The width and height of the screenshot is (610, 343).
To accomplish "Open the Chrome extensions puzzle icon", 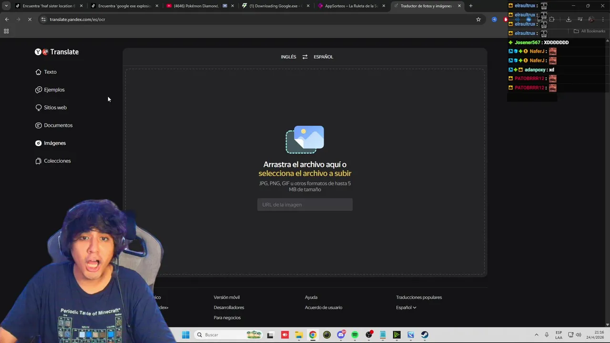I will (x=551, y=20).
